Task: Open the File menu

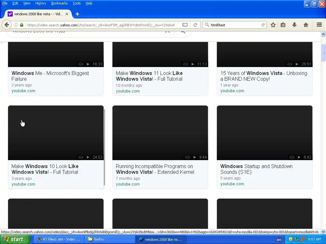Action: pyautogui.click(x=5, y=3)
